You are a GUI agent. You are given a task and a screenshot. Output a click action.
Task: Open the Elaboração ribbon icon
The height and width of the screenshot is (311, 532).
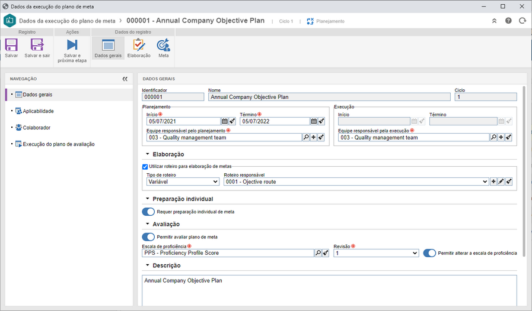click(139, 45)
